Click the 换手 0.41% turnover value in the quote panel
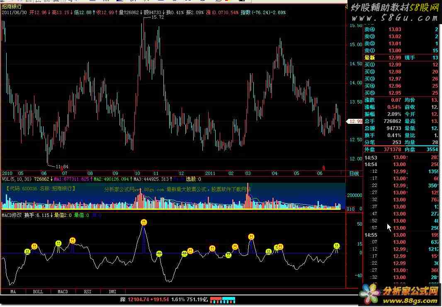This screenshot has height=307, width=442. [x=394, y=135]
